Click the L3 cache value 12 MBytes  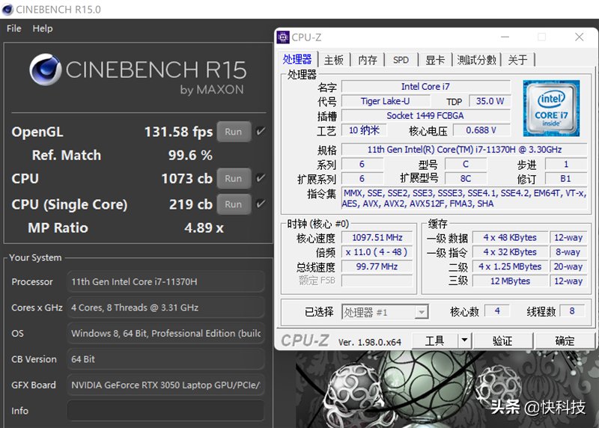click(x=510, y=281)
